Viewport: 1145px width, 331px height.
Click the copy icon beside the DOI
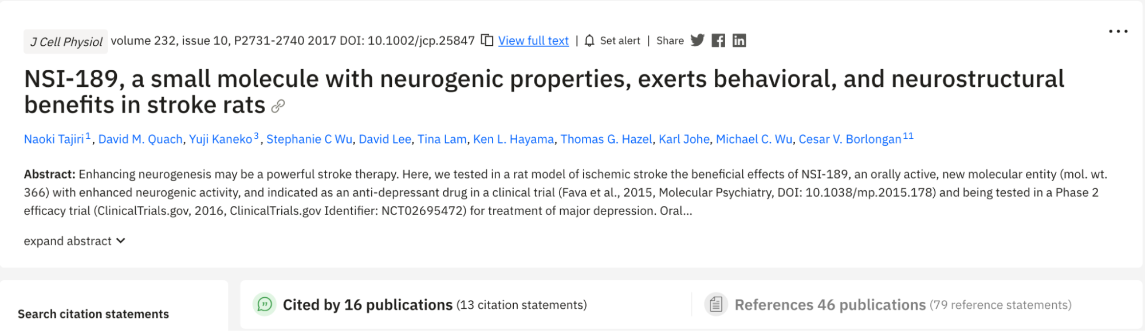click(x=487, y=41)
